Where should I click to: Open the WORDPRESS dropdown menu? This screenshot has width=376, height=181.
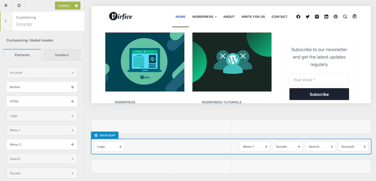click(204, 17)
